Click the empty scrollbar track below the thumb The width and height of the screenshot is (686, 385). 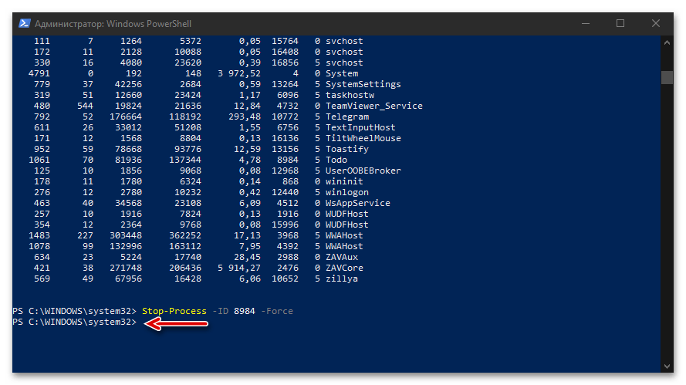click(667, 231)
